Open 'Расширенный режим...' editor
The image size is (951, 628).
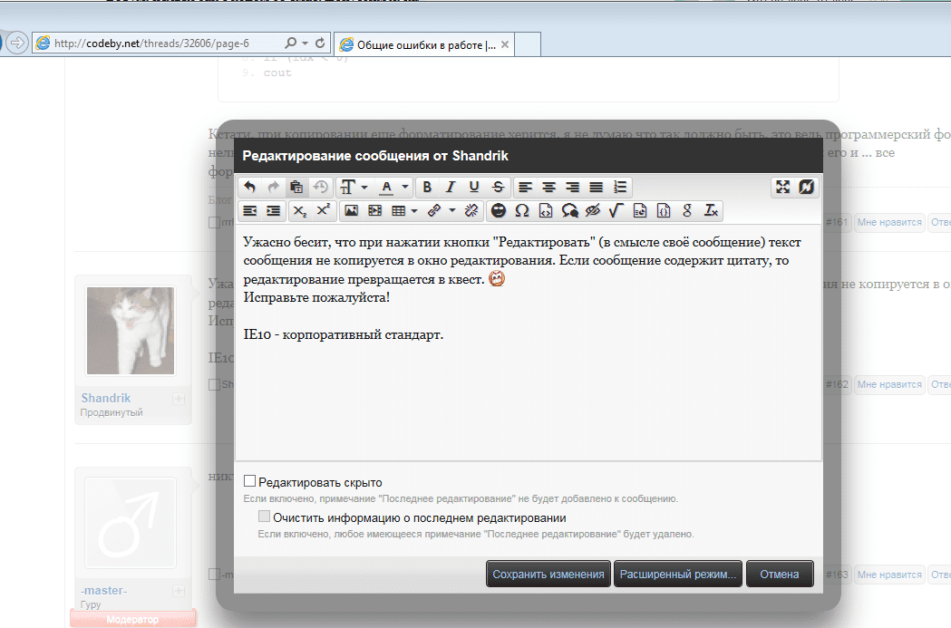point(678,574)
